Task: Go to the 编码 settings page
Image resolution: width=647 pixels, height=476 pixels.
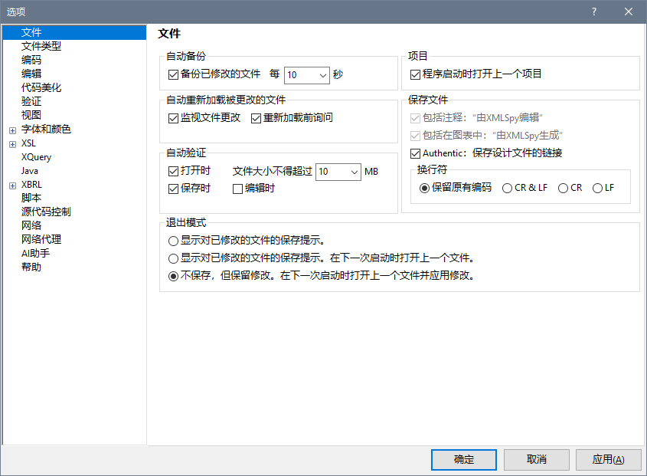Action: (31, 60)
